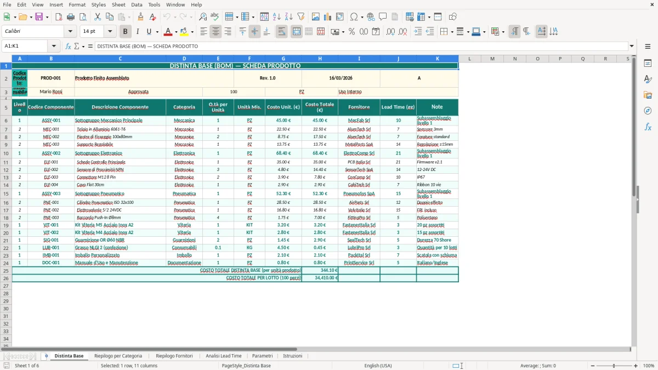Image resolution: width=658 pixels, height=370 pixels.
Task: Add a decimal place icon
Action: pos(391,32)
